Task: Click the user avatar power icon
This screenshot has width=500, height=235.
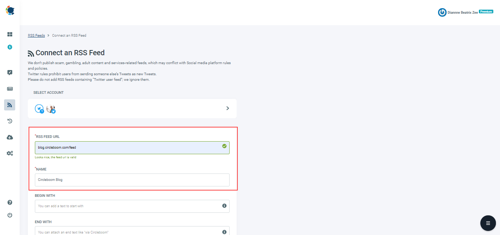Action: coord(442,12)
